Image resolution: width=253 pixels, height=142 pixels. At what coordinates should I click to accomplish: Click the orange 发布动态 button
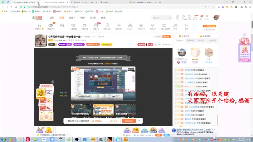[129, 121]
